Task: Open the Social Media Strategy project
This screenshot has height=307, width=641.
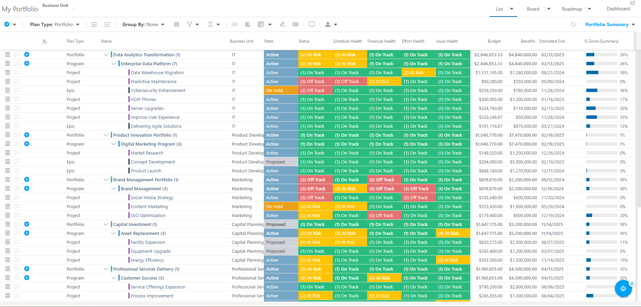Action: pos(152,197)
